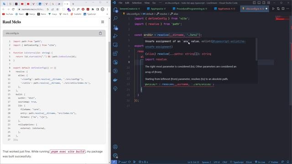Image resolution: width=292 pixels, height=164 pixels.
Task: Open the Accounts menu in the activity bar
Action: [x=115, y=147]
